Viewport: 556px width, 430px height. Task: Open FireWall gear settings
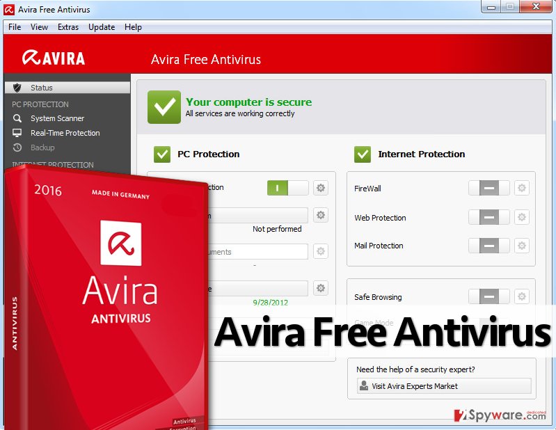522,188
